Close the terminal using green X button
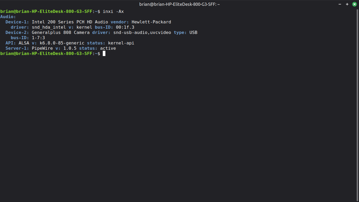 [x=354, y=4]
